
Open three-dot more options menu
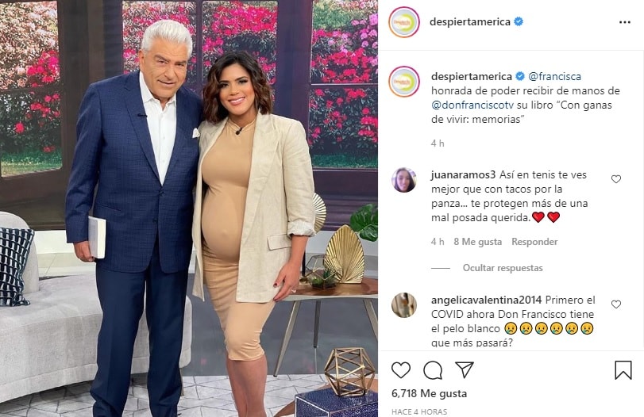point(624,22)
